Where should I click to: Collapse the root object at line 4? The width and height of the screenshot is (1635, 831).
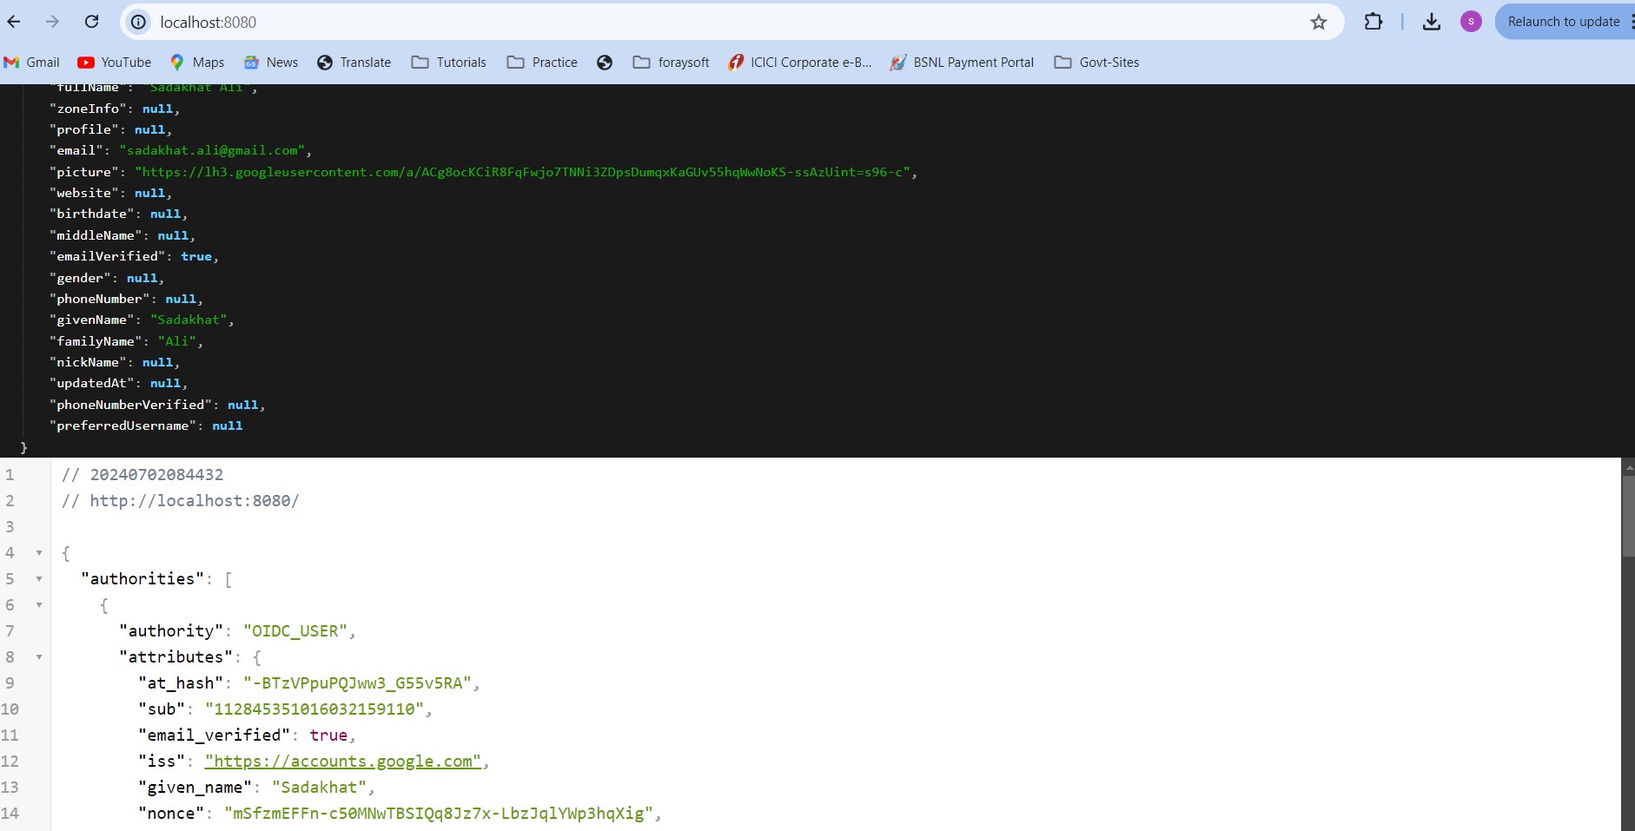coord(39,553)
